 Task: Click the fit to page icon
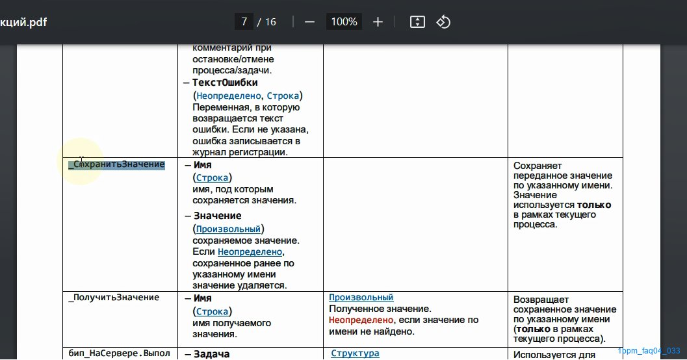[417, 22]
